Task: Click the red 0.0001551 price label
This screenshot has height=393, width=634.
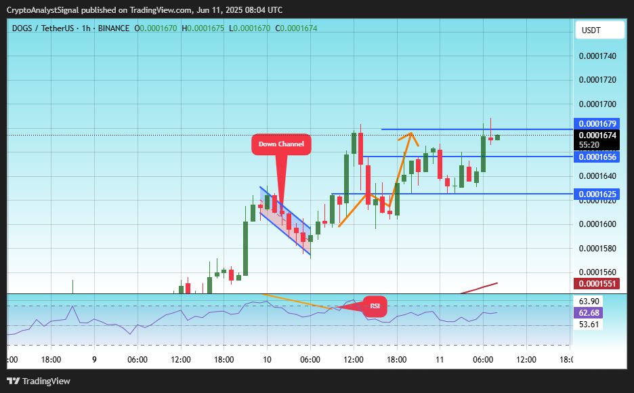Action: pyautogui.click(x=597, y=283)
